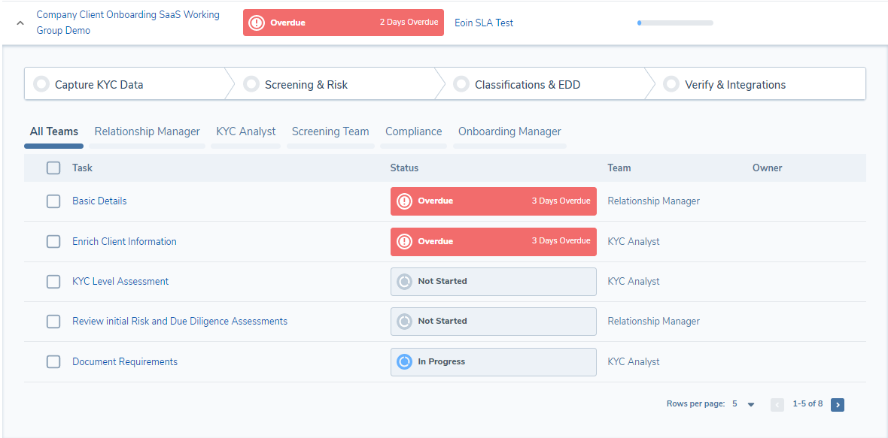
Task: Click the overdue icon on Basic Details row
Action: pyautogui.click(x=404, y=201)
